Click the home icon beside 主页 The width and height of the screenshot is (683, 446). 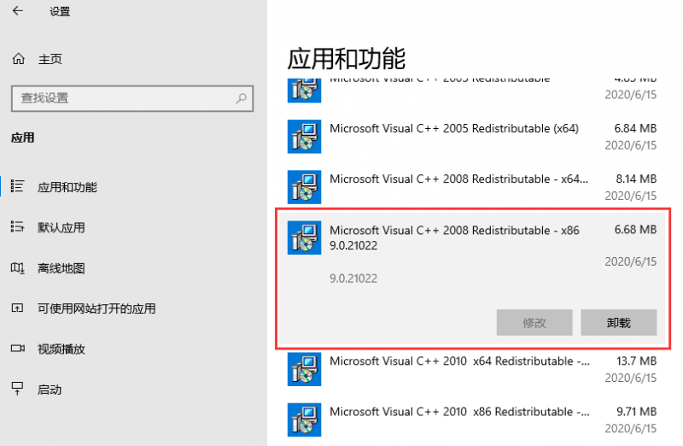point(18,58)
